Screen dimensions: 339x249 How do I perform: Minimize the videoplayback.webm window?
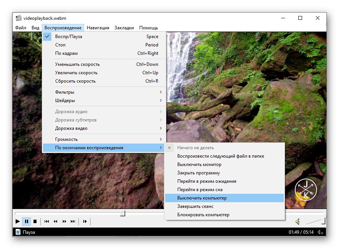point(283,18)
